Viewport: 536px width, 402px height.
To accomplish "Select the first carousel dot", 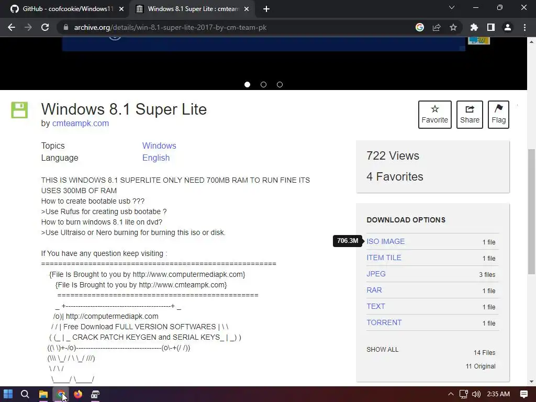I will point(248,84).
